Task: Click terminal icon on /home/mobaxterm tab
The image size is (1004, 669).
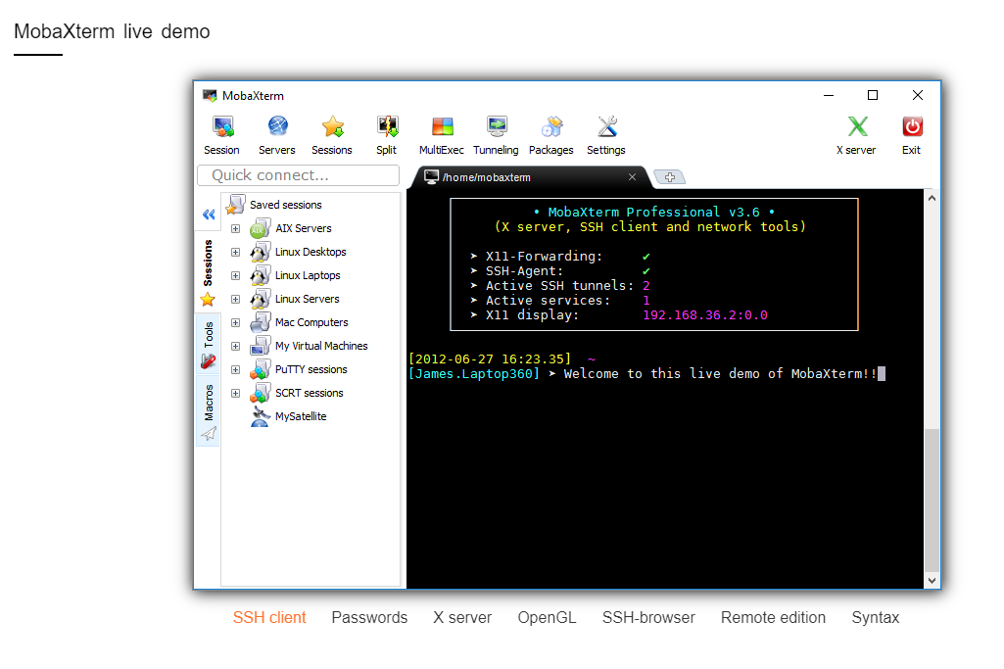Action: [432, 176]
